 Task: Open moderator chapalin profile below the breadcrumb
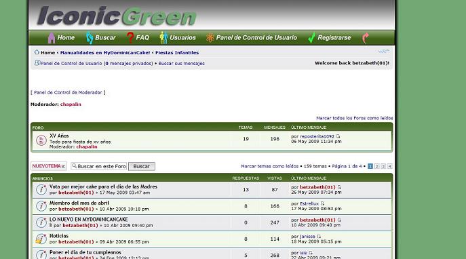[71, 104]
